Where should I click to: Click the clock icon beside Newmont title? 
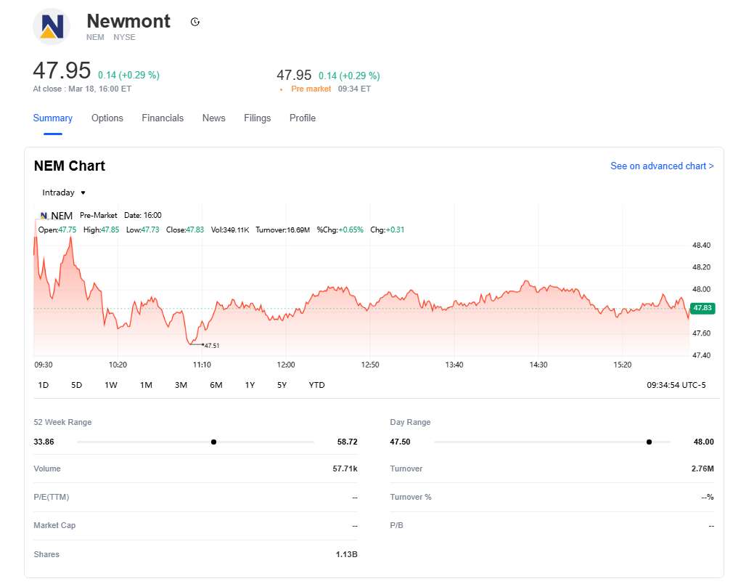[x=194, y=22]
